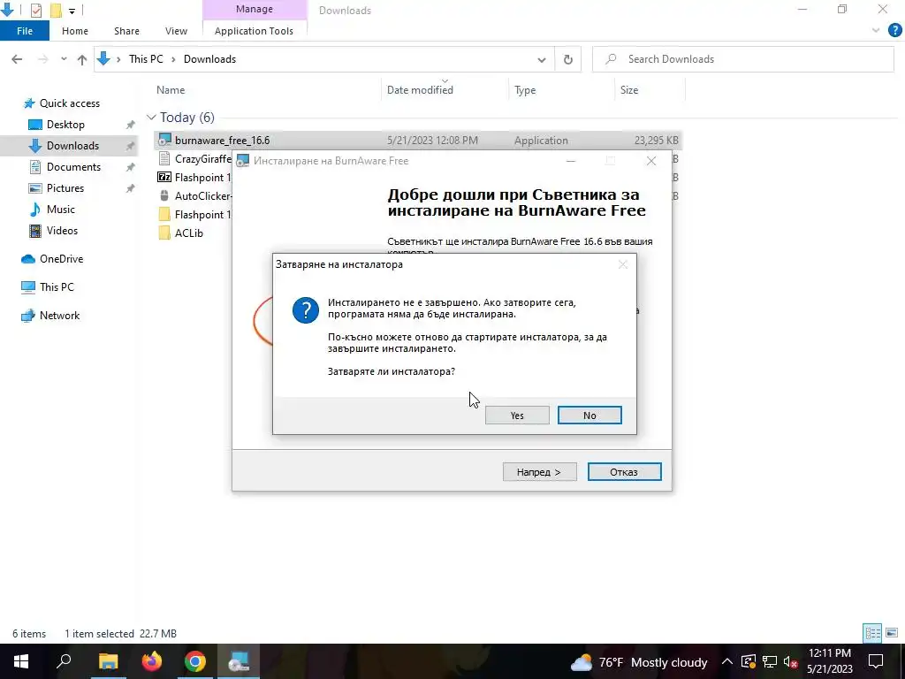Open the Windows Start menu

tap(21, 661)
